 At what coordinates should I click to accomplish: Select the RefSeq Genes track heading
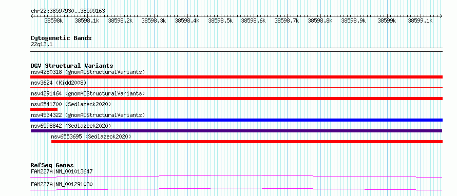pos(52,165)
